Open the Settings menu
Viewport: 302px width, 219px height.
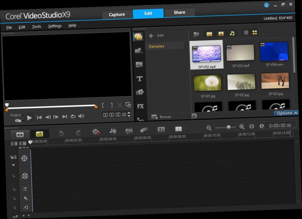55,26
